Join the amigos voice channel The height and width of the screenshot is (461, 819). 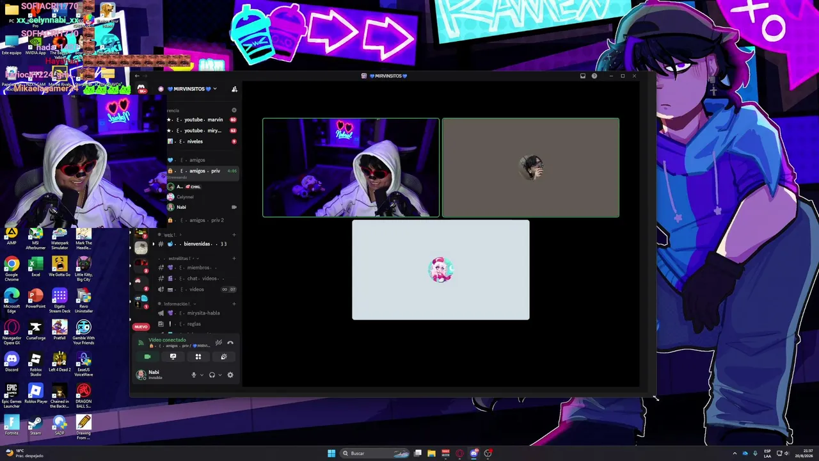click(x=202, y=160)
